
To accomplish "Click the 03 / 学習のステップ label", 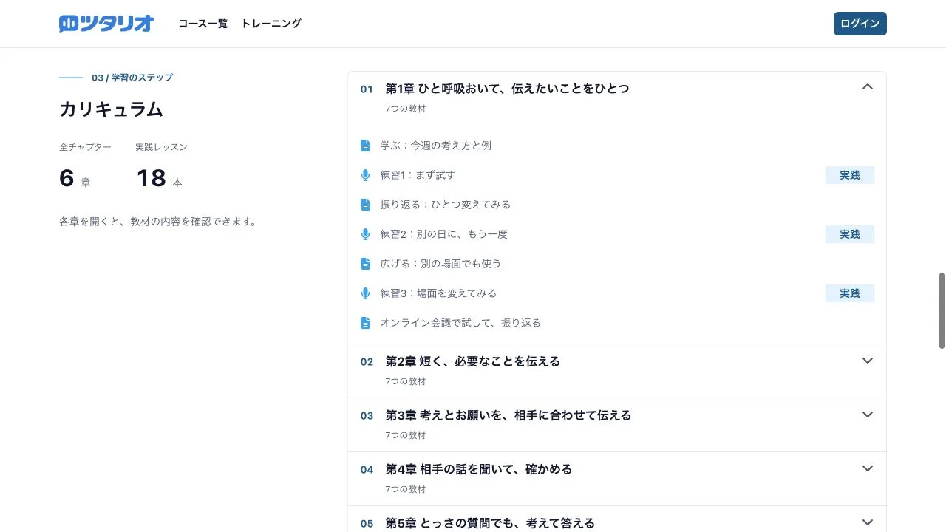I will 132,78.
